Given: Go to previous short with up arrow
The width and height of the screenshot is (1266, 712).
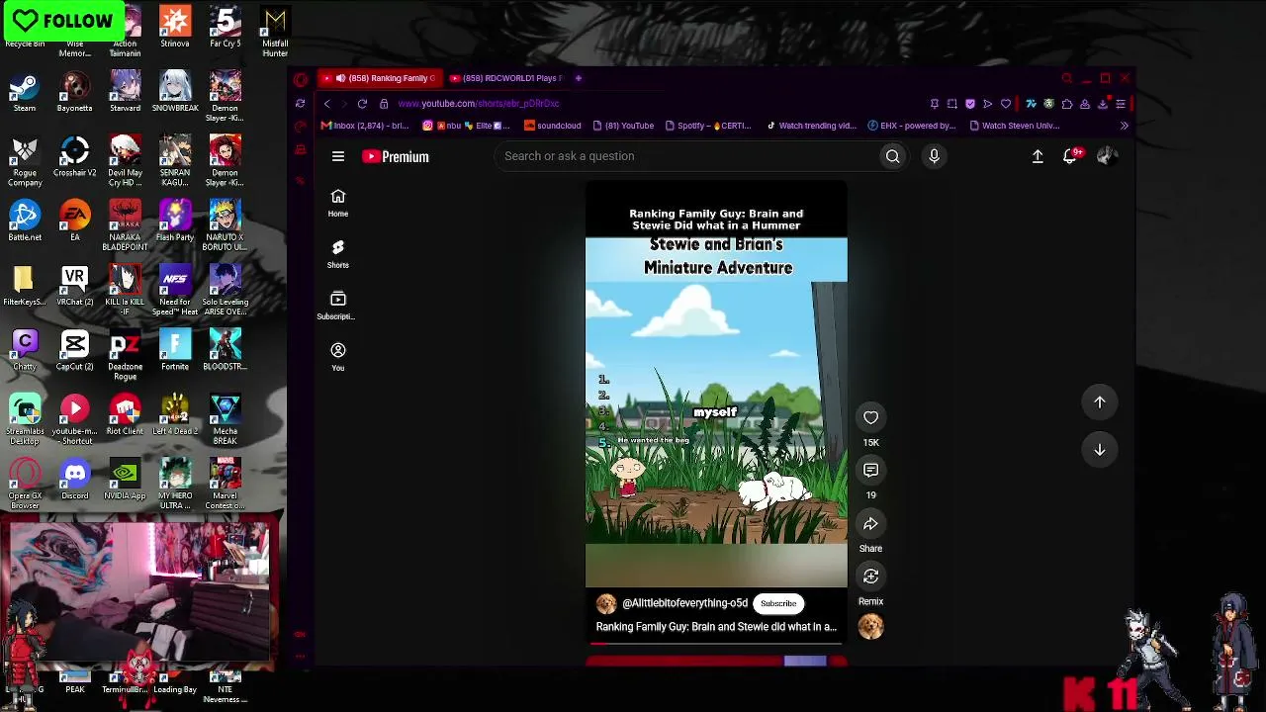Looking at the screenshot, I should coord(1099,401).
